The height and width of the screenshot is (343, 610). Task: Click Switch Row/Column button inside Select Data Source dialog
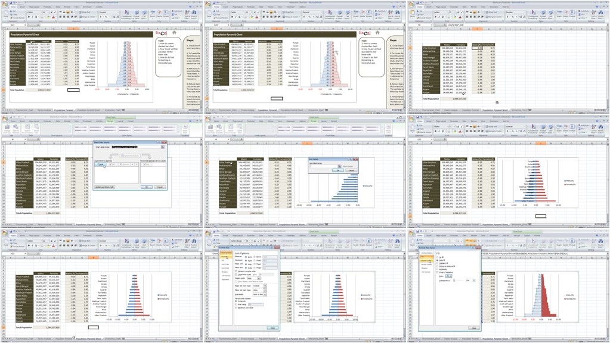click(x=130, y=156)
